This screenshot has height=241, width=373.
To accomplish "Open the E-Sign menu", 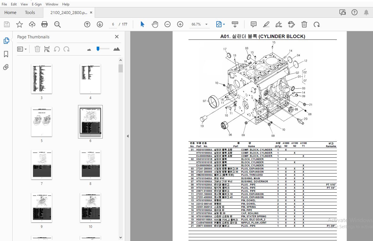I will tap(36, 4).
